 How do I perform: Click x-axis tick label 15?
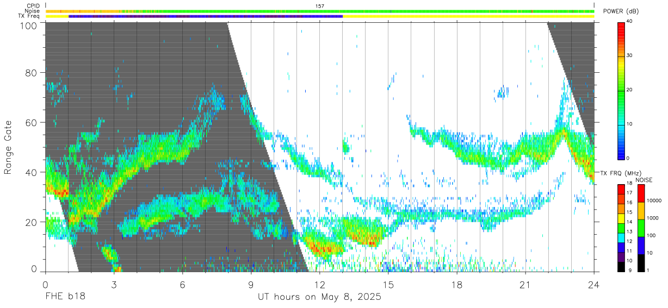click(x=388, y=284)
